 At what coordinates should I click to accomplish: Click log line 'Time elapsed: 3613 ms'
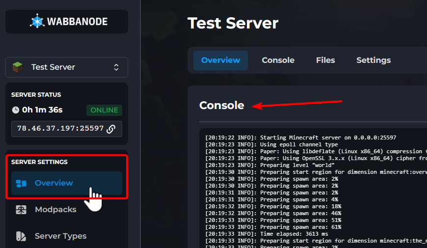267,234
